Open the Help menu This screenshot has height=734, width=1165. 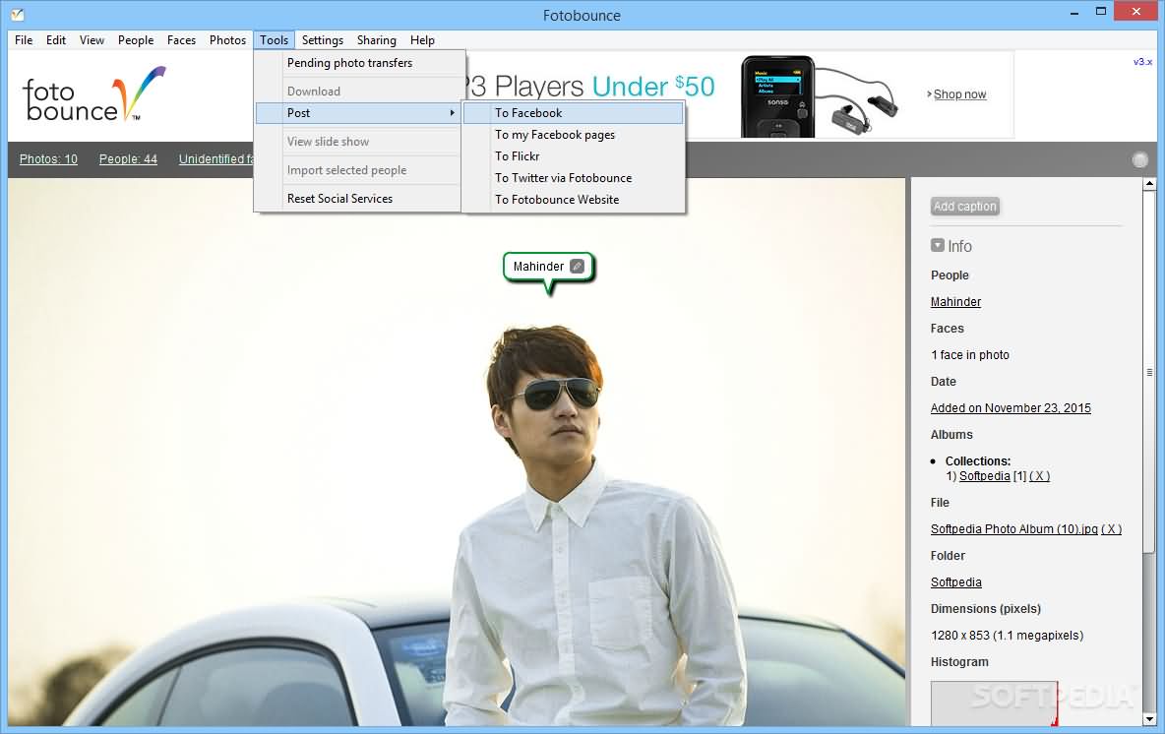pyautogui.click(x=422, y=40)
